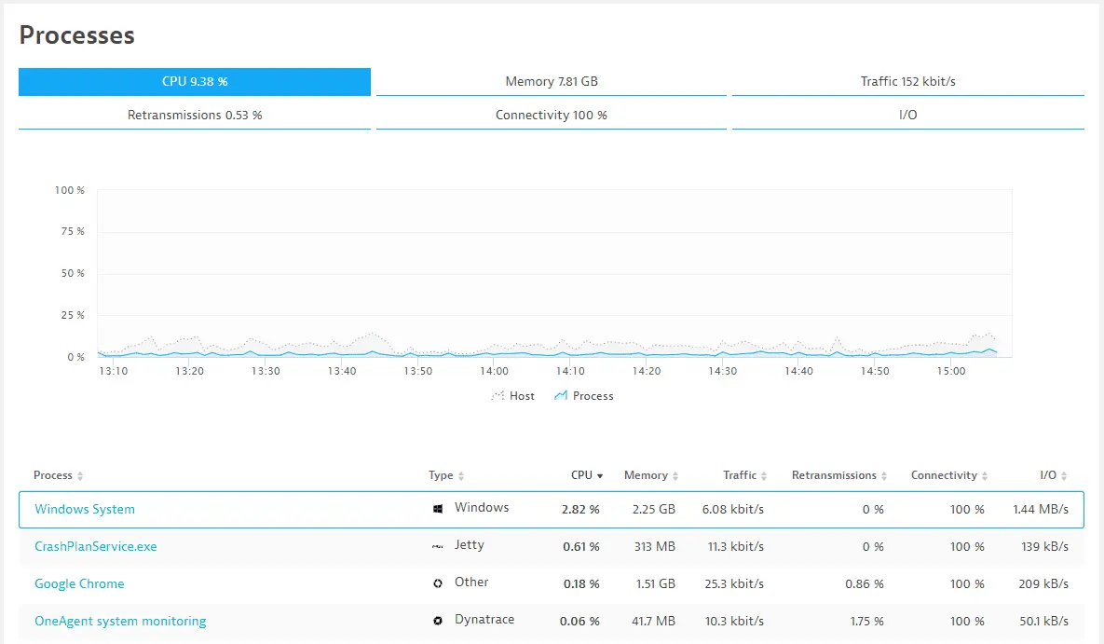Click the 0.86 % retransmissions value
Screen dimensions: 1104x644
[x=865, y=584]
